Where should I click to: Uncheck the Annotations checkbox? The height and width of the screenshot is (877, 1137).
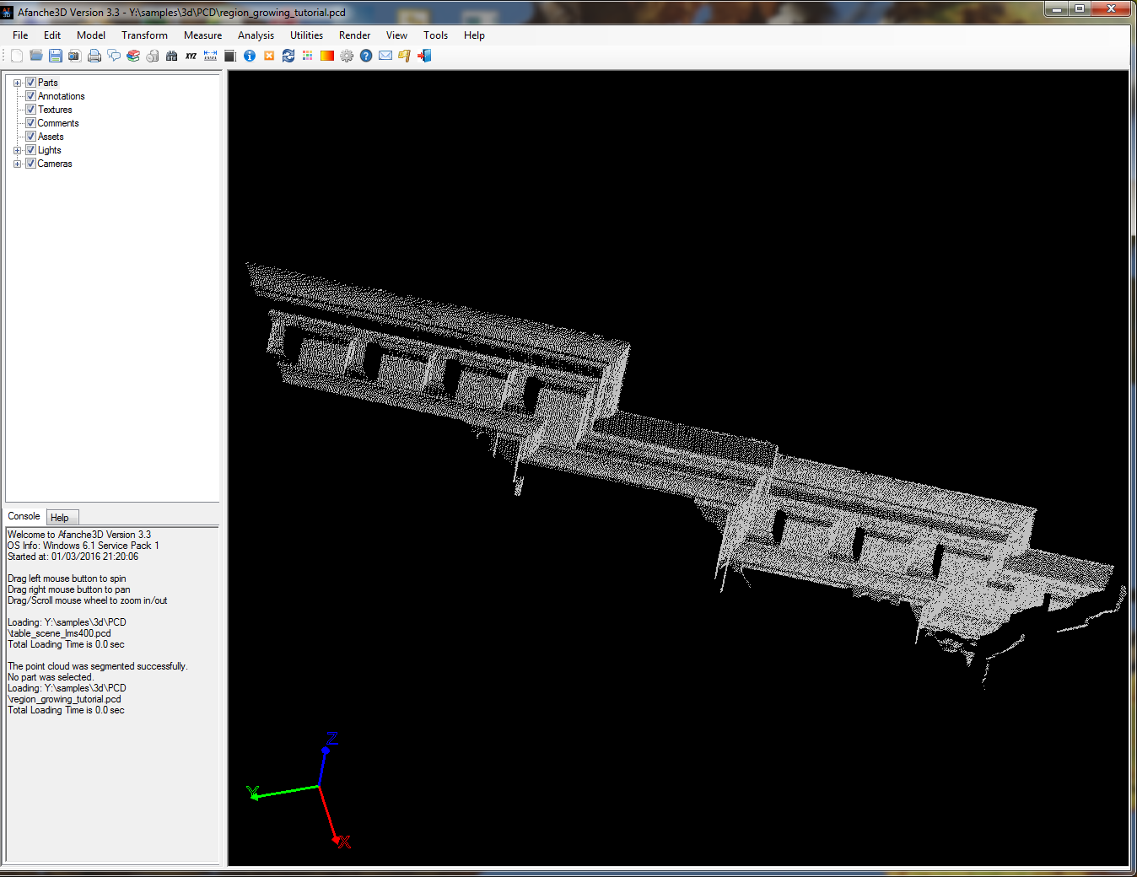click(x=30, y=96)
